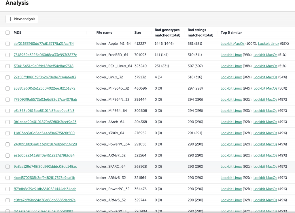This screenshot has width=295, height=213.
Task: Open MD5 link 7518969c3226c060d8ea33e993f3877e
Action: 45,55
